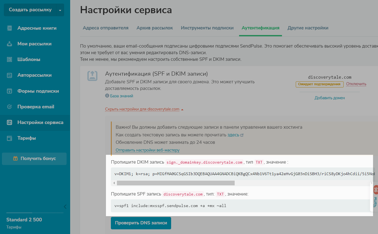This screenshot has width=378, height=234.
Task: Click Отправить настройки веб-мастеру link
Action: [x=147, y=150]
